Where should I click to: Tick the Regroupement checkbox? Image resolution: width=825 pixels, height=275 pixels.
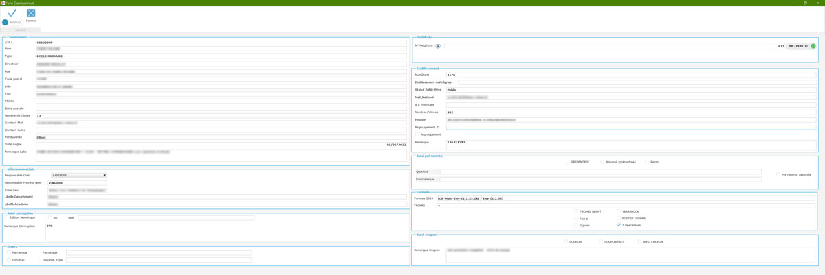[417, 134]
